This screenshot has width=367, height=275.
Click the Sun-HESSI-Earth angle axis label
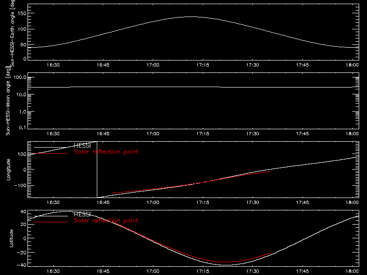click(12, 33)
